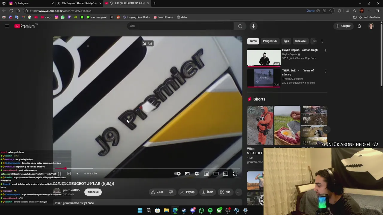Open Steam from taskbar

point(184,211)
